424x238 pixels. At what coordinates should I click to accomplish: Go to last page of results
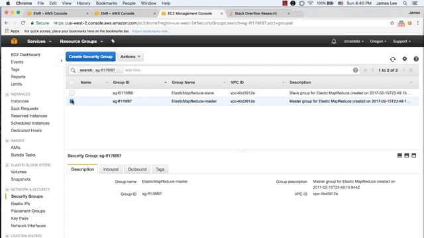click(411, 70)
